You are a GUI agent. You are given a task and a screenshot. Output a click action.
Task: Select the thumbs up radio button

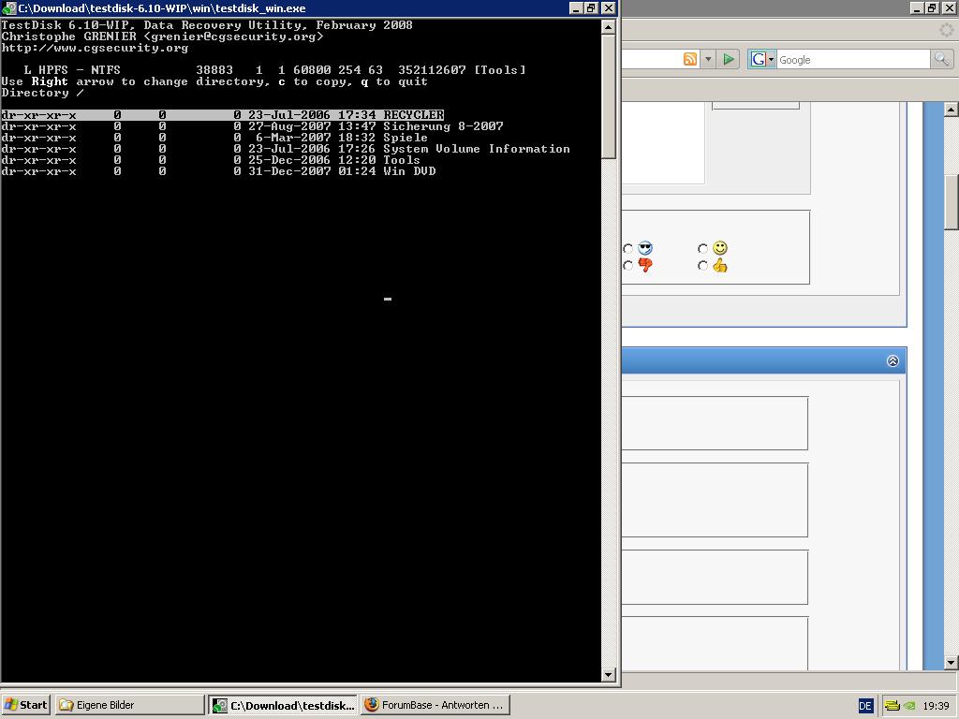[702, 265]
